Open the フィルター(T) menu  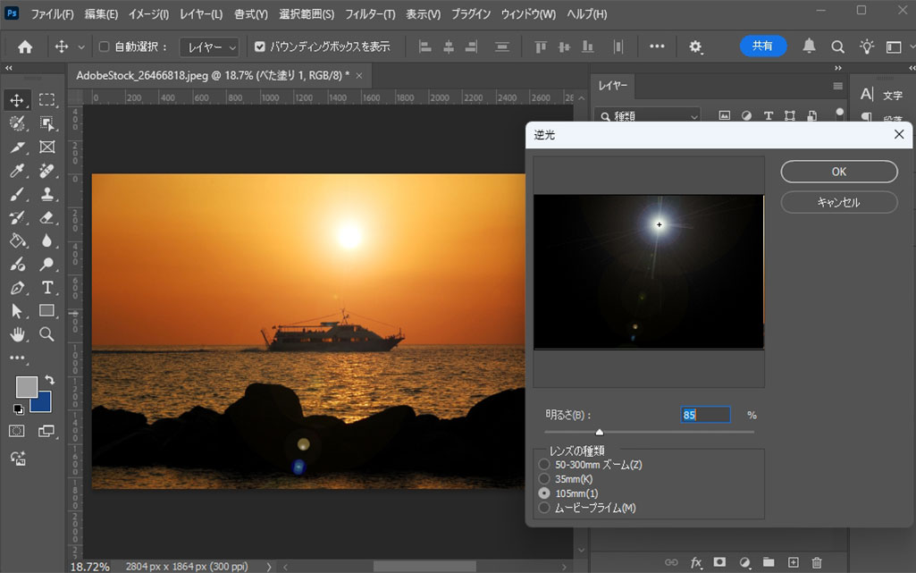(370, 14)
